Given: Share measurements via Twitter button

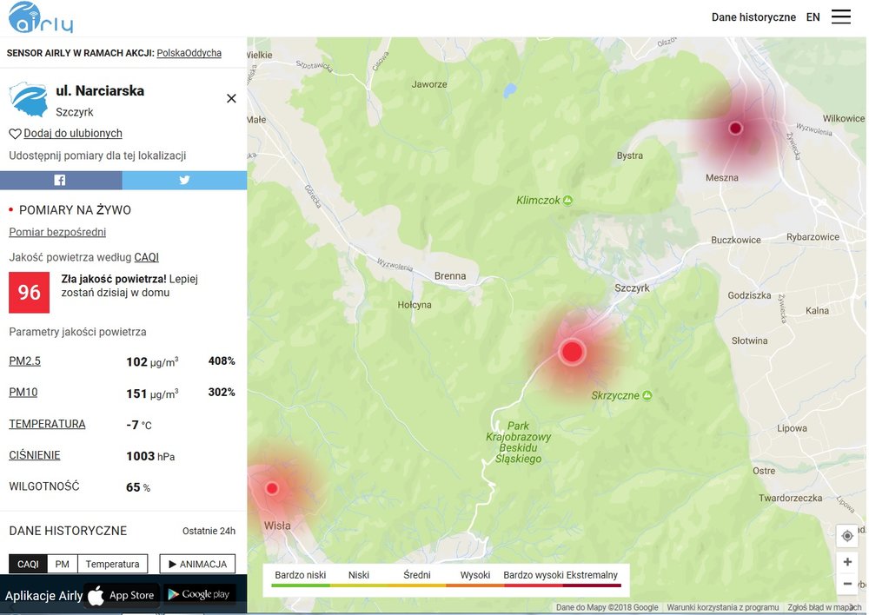Looking at the screenshot, I should pos(184,180).
